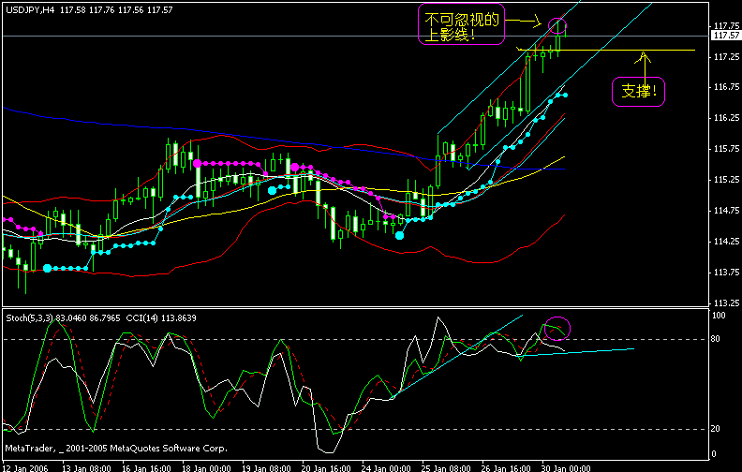The height and width of the screenshot is (472, 742).
Task: Click the 13 Jan 08:00 time label
Action: click(86, 468)
